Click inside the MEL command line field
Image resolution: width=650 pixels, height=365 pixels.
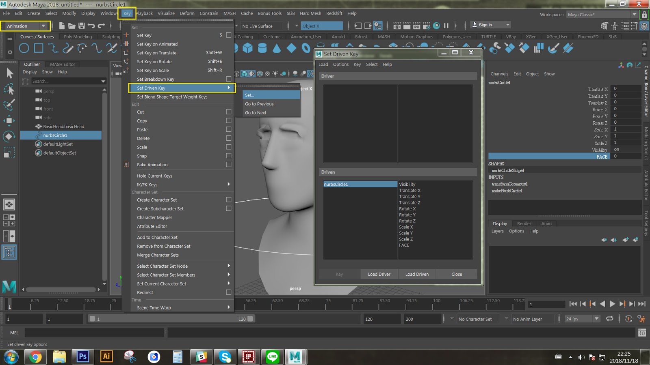[93, 333]
